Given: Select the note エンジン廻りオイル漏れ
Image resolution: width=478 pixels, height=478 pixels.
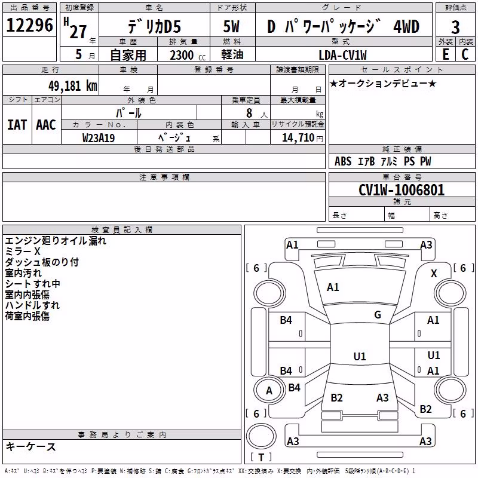Looking at the screenshot, I should pyautogui.click(x=56, y=241).
